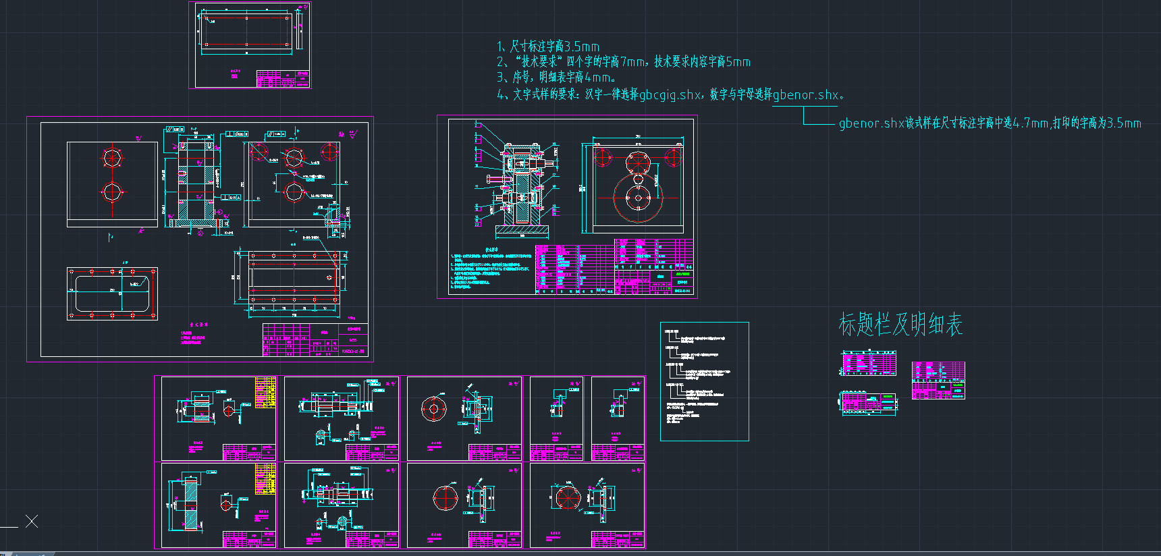This screenshot has height=556, width=1161.
Task: Select the top-row shaft part drawing sheet
Action: pos(342,418)
